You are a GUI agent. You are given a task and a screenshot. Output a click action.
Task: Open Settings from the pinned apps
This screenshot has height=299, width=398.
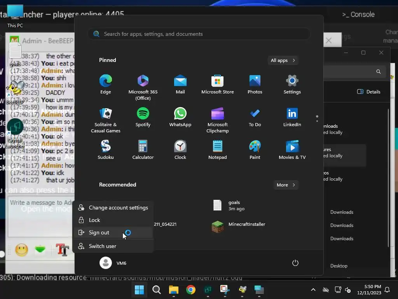tap(292, 84)
